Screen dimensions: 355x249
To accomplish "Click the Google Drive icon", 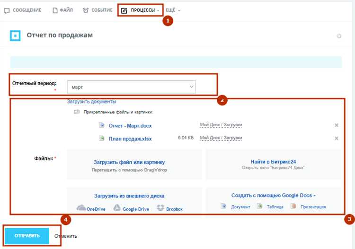I will [x=117, y=207].
